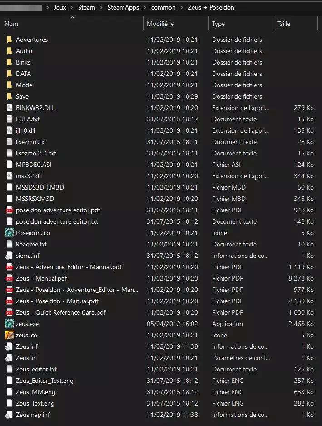
Task: Click the 948 Ko size value
Action: 303,210
